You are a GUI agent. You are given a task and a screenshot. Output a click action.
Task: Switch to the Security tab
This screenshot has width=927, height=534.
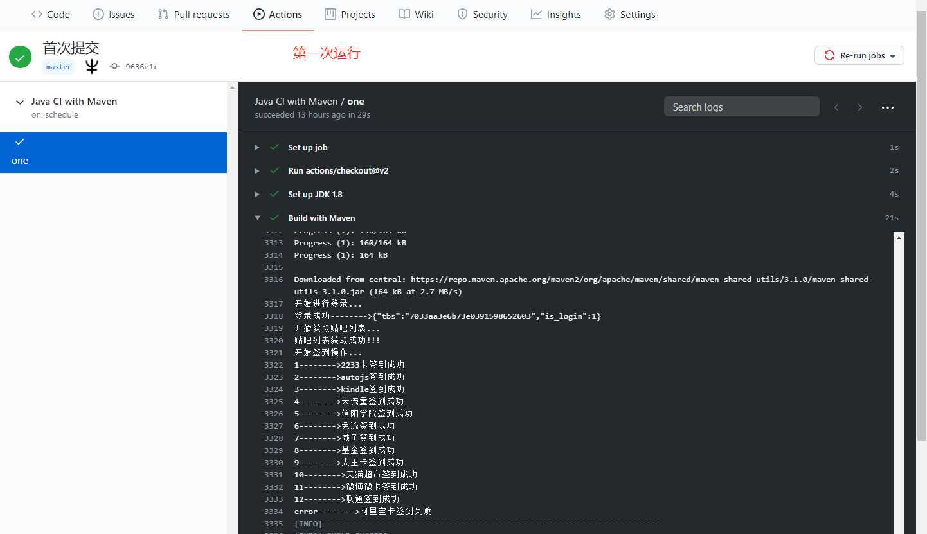482,14
